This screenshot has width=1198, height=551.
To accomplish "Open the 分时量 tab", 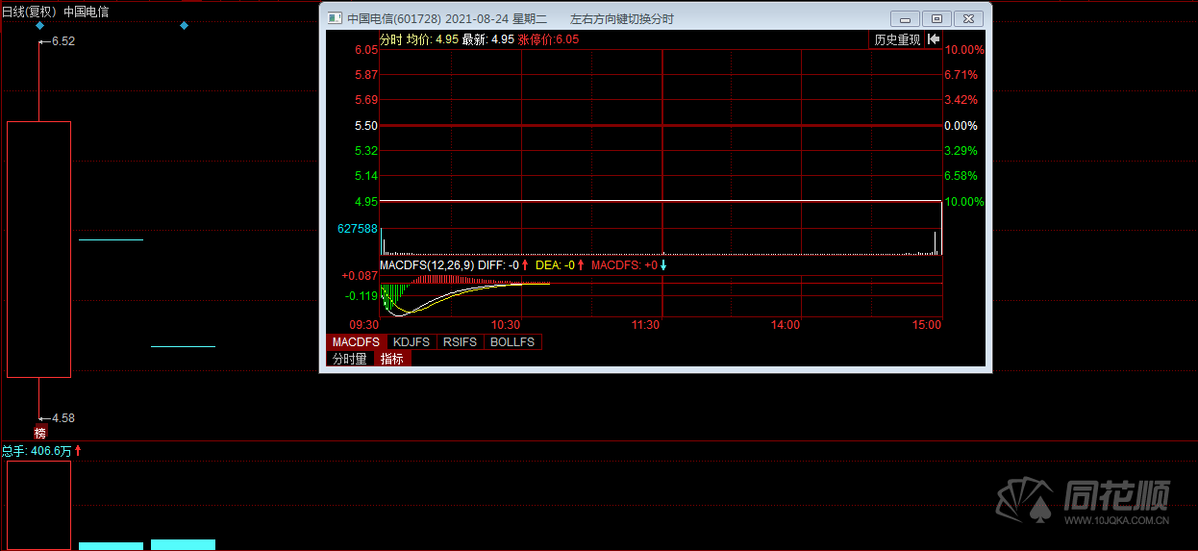I will [x=350, y=359].
